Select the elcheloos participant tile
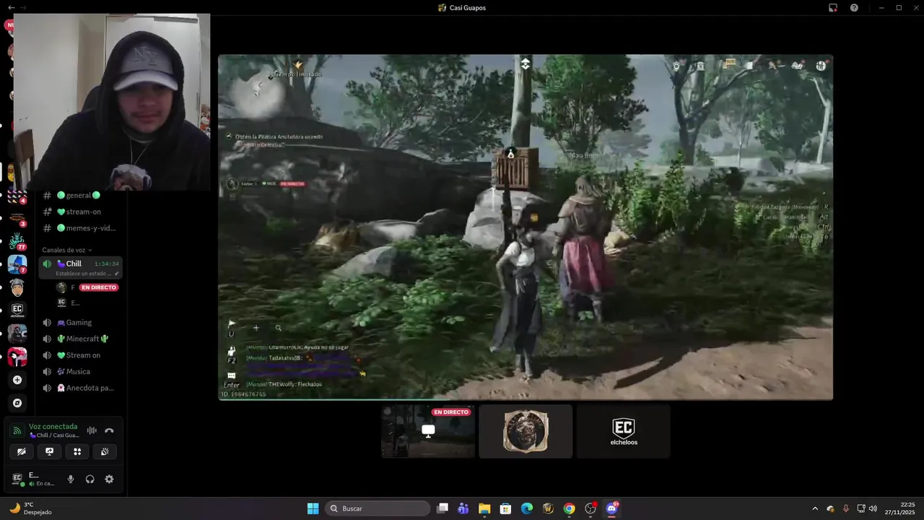This screenshot has width=924, height=520. click(624, 431)
